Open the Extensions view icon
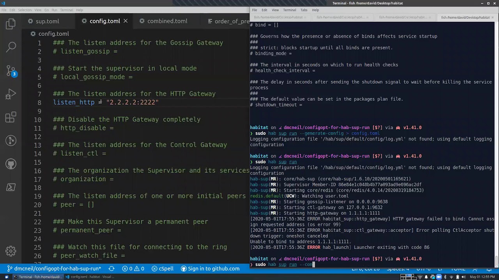 coord(11,117)
